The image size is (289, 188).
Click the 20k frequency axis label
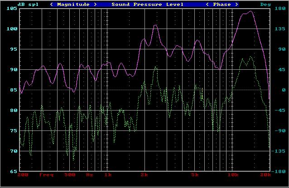click(x=265, y=175)
